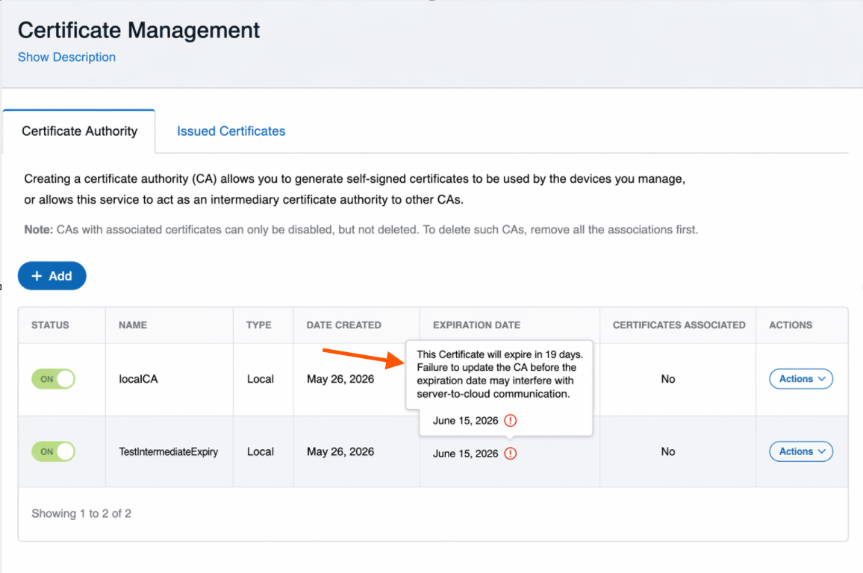
Task: Open Actions dropdown for TestIntermediateExpiry
Action: point(801,451)
